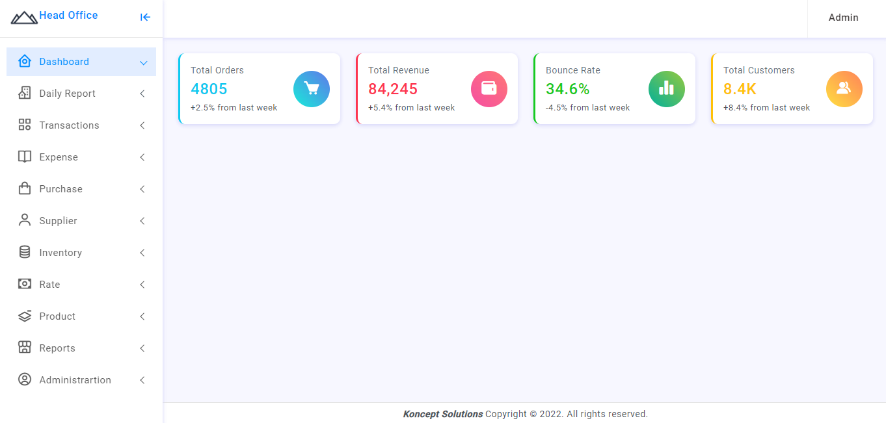Click the 4805 orders value
The height and width of the screenshot is (423, 886).
(209, 89)
